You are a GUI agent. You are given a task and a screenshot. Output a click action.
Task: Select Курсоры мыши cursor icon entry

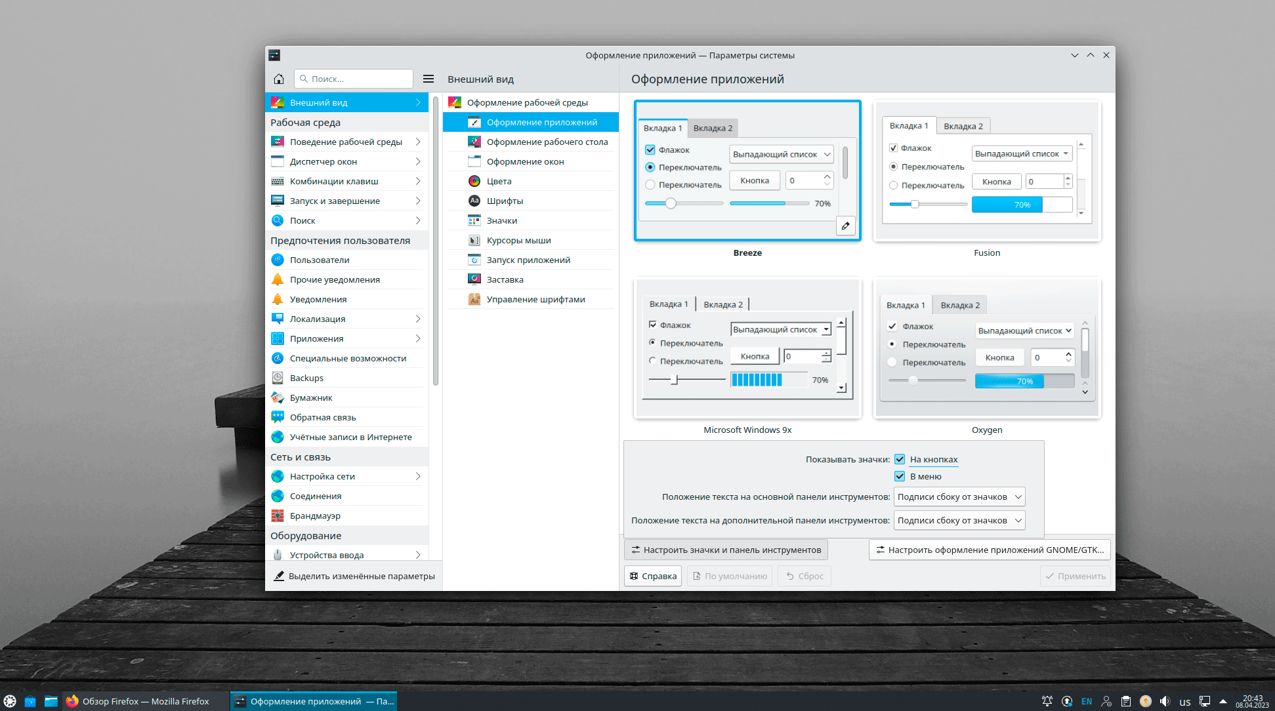(474, 240)
